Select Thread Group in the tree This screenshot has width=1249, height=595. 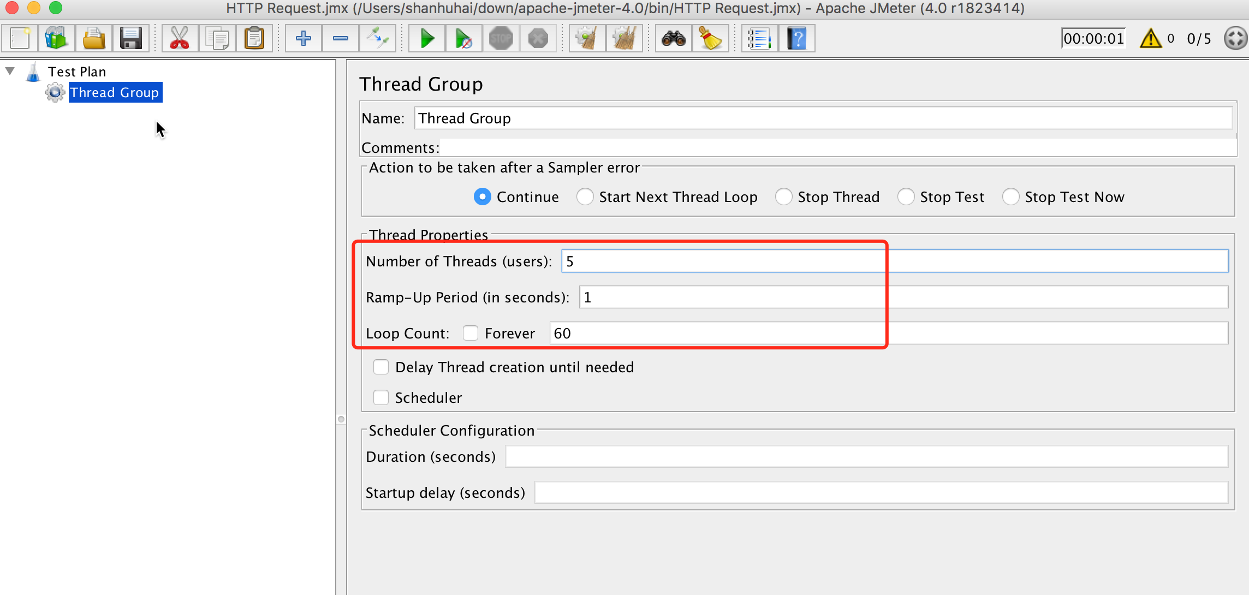click(x=115, y=92)
